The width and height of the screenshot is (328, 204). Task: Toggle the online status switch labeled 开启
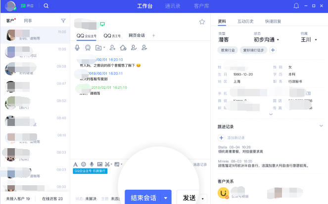tap(27, 6)
